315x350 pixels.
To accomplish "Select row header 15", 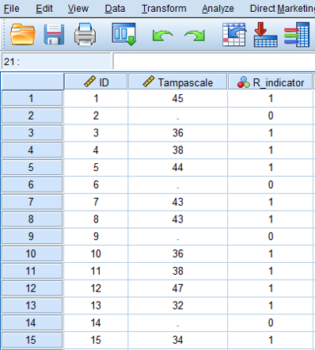I will point(32,340).
